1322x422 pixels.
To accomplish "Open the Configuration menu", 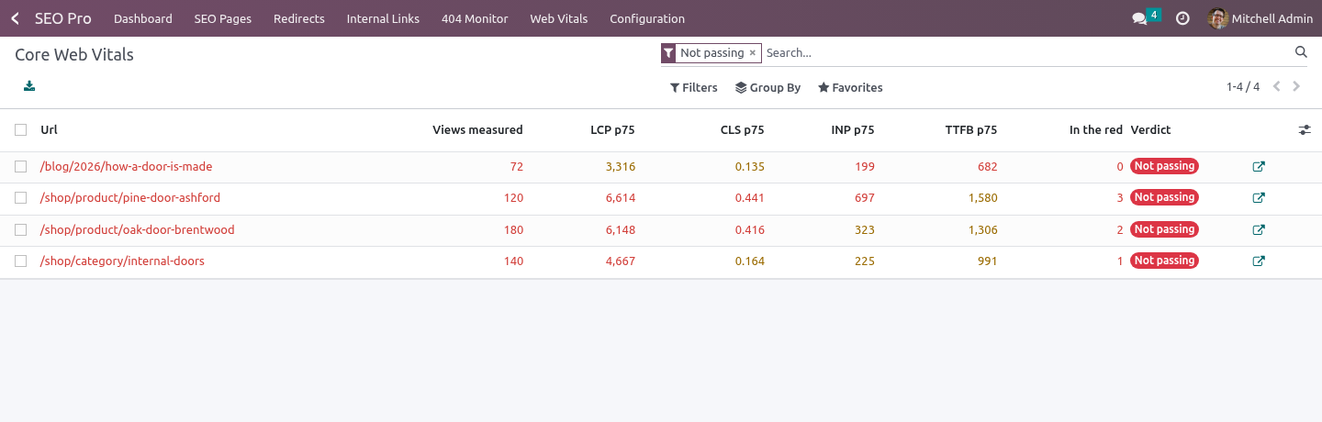I will coord(647,18).
